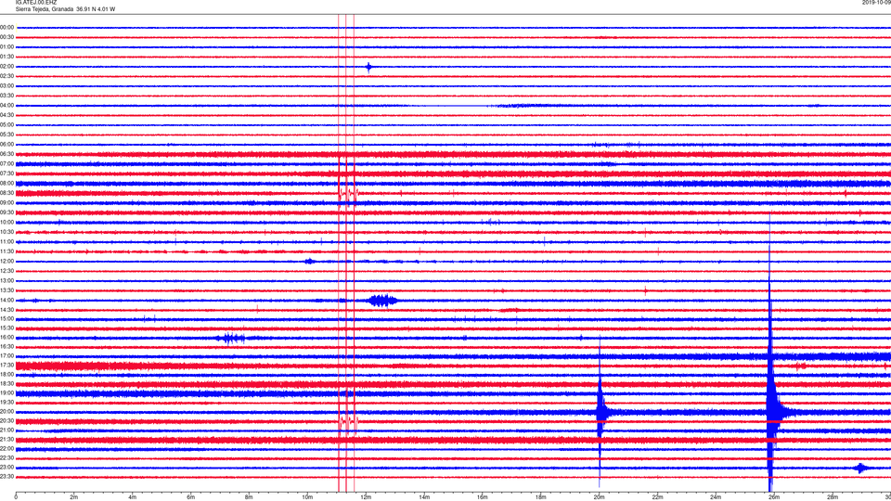Click the 08:00 time label
Image resolution: width=891 pixels, height=501 pixels.
7,184
